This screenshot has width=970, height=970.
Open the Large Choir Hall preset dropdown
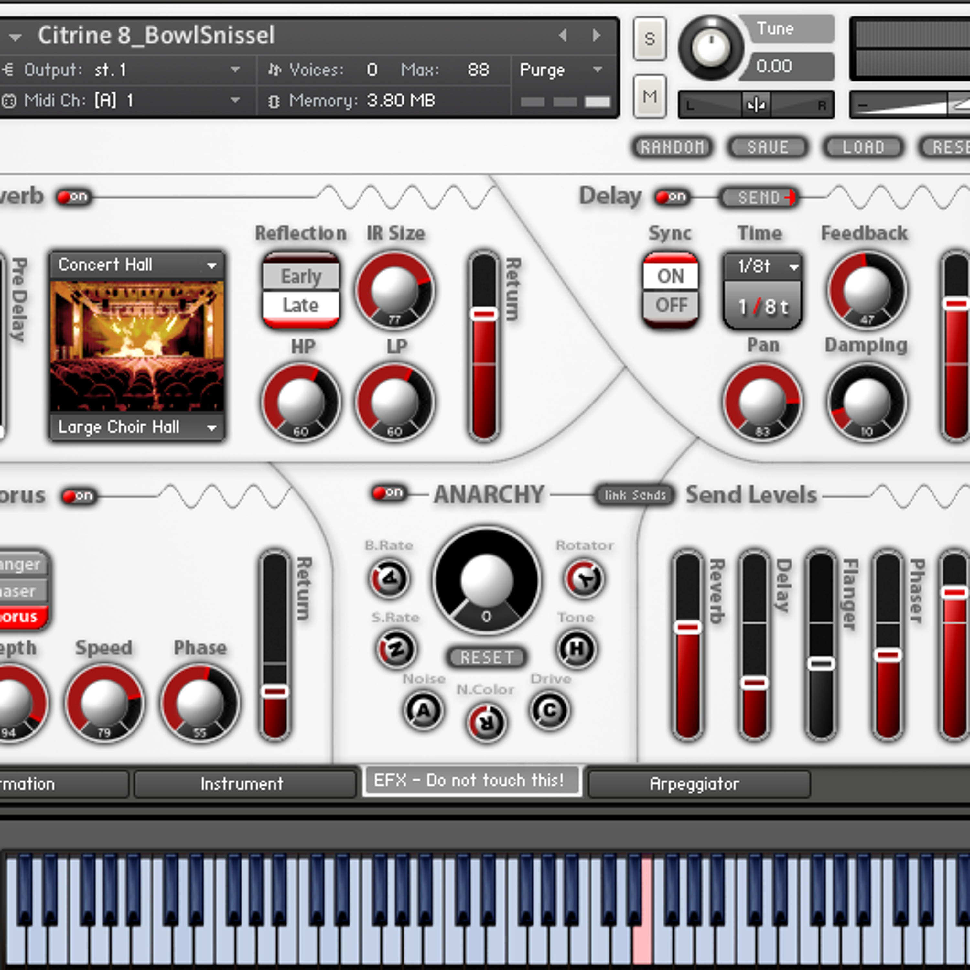coord(137,427)
